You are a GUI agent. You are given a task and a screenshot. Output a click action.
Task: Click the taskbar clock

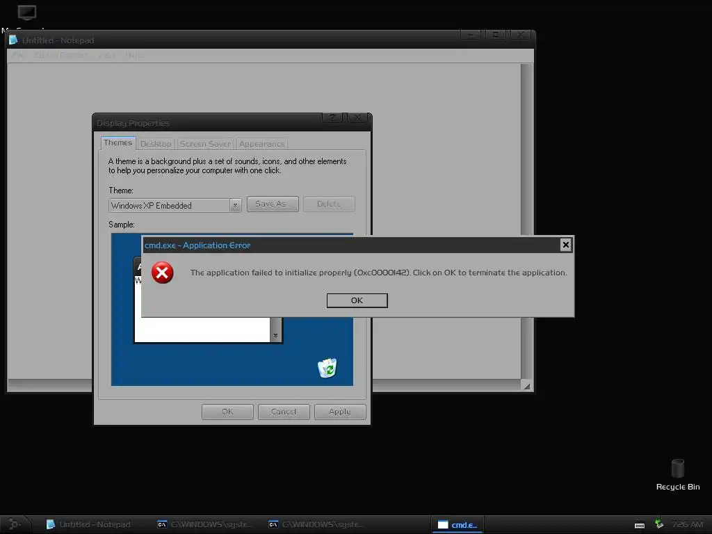coord(688,524)
